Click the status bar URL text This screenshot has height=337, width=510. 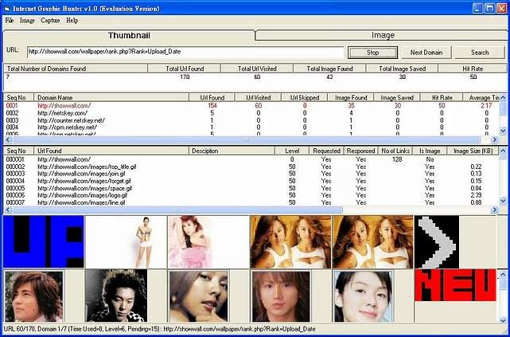point(159,329)
